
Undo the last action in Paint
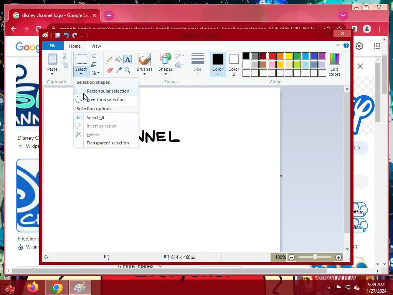[x=66, y=35]
